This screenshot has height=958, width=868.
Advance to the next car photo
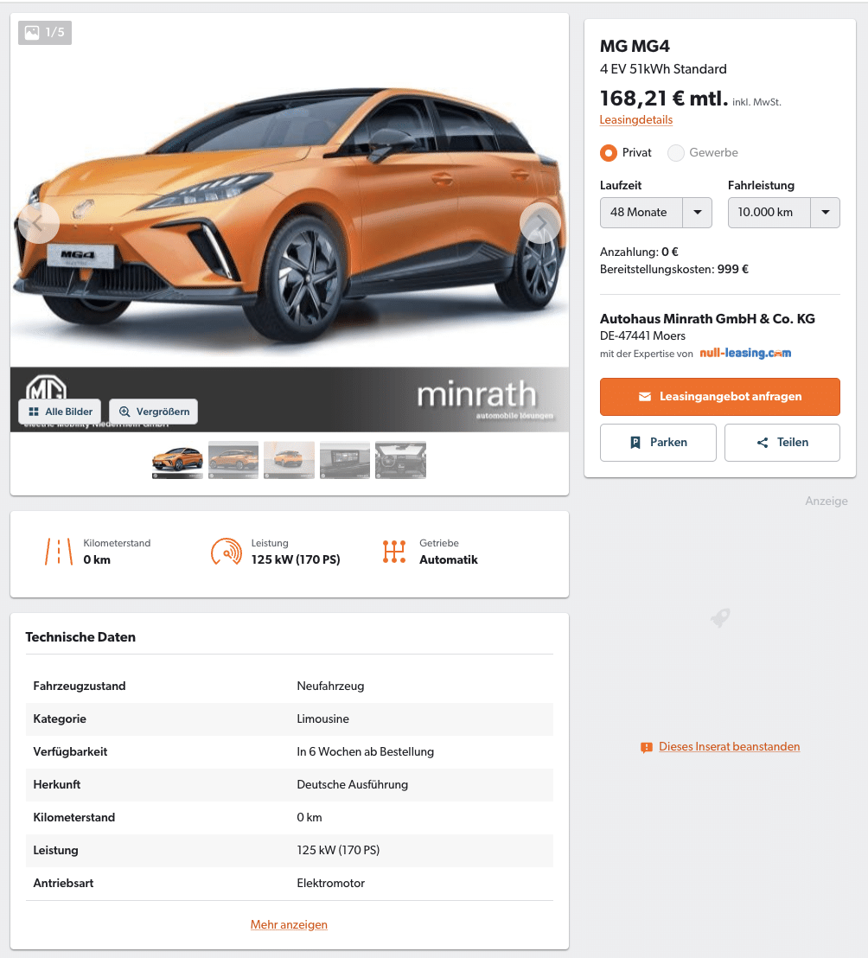pos(540,223)
